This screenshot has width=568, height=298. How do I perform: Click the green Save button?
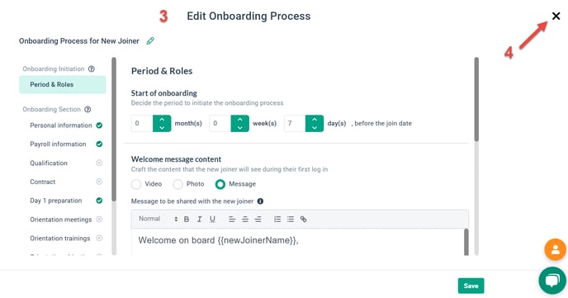[471, 286]
